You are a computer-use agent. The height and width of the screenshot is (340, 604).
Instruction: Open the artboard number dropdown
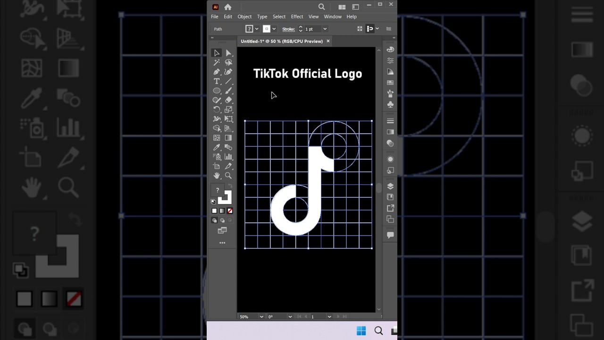[x=329, y=316]
